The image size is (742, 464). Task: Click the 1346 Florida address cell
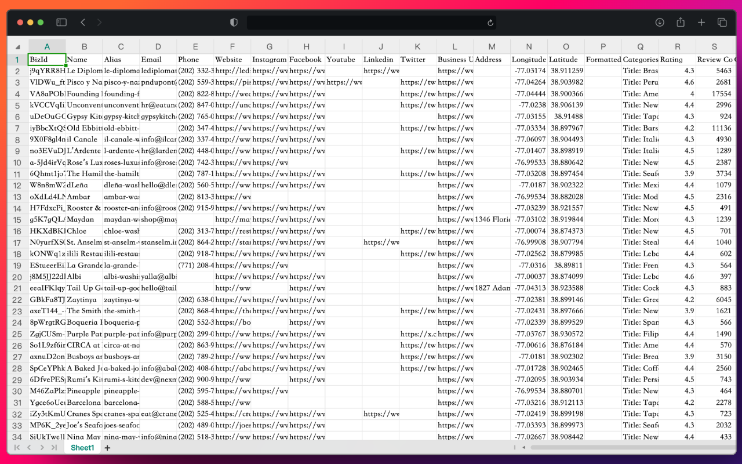tap(492, 220)
